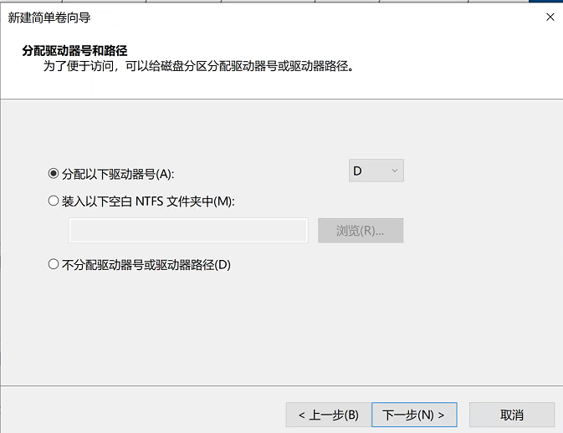Open the drive letter D combo box
563x433 pixels.
point(376,171)
